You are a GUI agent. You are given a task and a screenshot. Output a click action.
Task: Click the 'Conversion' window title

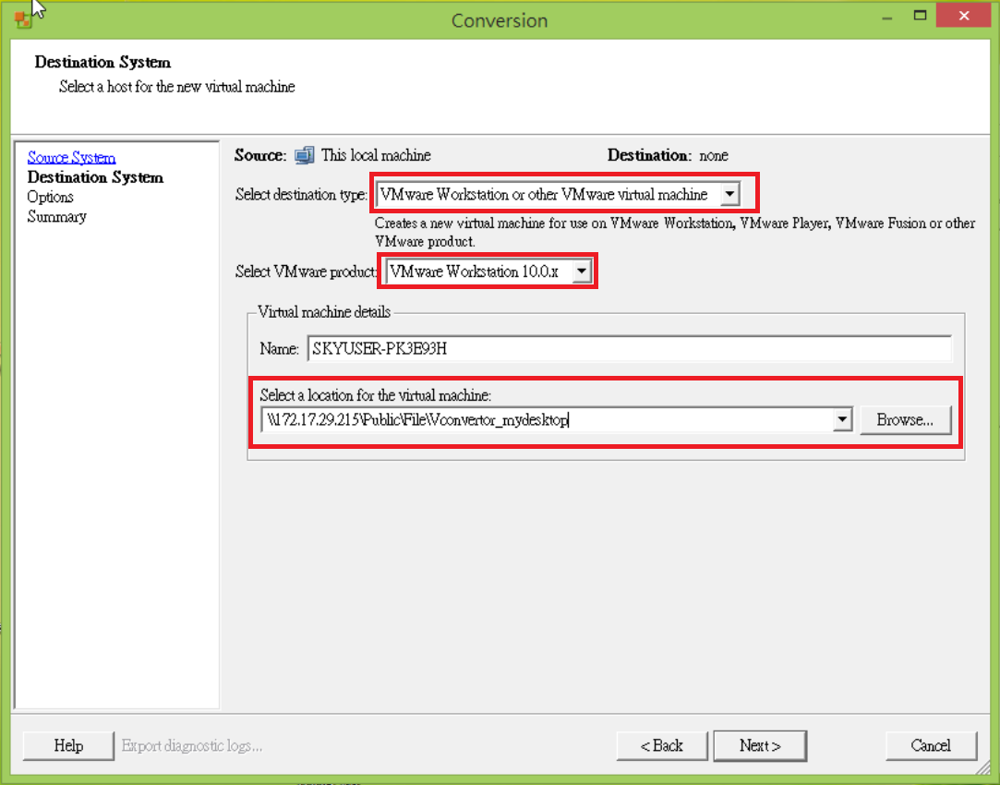click(x=500, y=20)
